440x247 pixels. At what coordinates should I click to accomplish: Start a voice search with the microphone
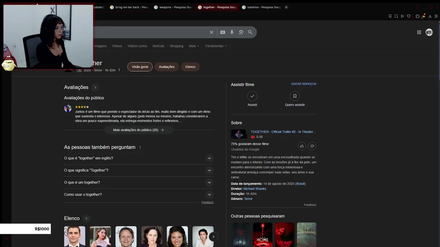coord(232,32)
